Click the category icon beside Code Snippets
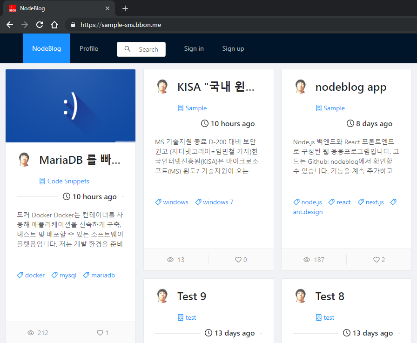This screenshot has width=417, height=343. click(43, 181)
